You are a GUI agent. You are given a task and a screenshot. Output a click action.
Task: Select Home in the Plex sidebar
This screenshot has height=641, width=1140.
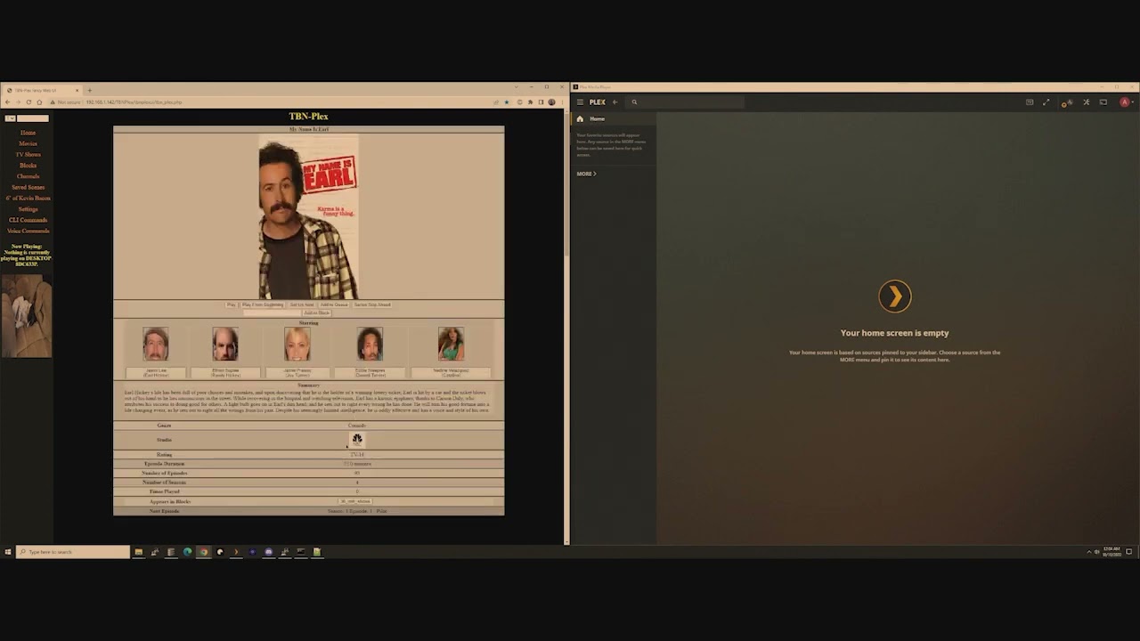[597, 118]
